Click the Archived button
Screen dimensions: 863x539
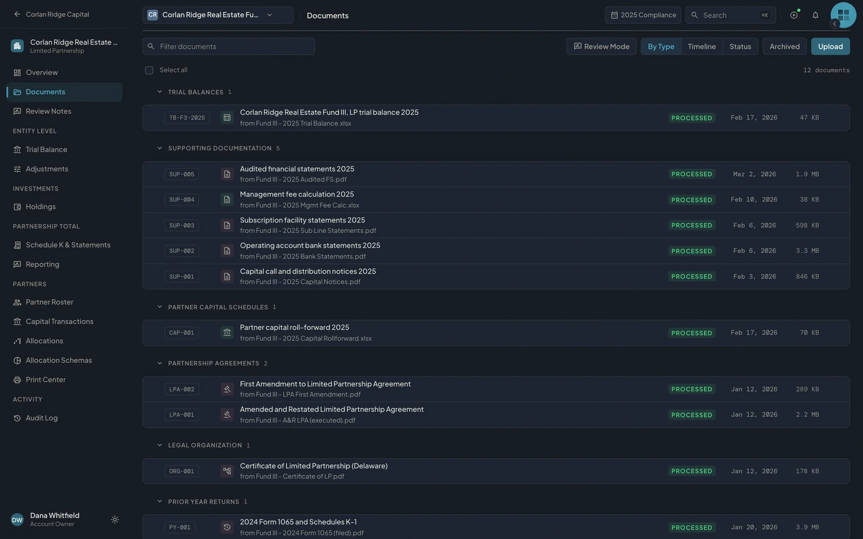[784, 46]
